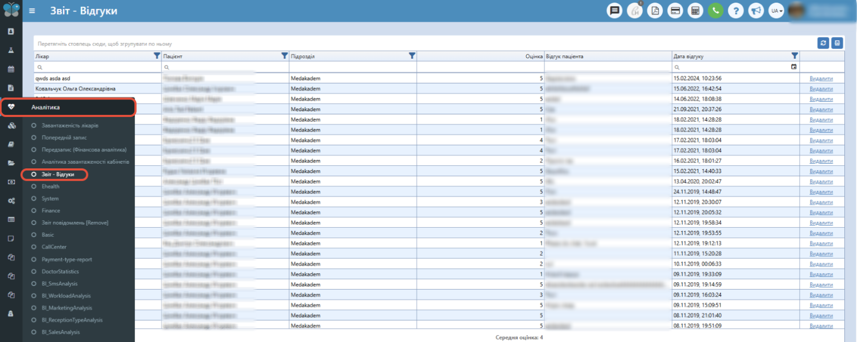This screenshot has width=857, height=342.
Task: Delete review dated 15.02.2024, 10:23:56
Action: point(821,78)
